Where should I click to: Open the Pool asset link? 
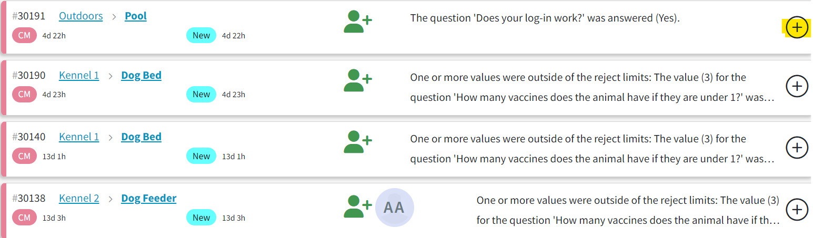click(136, 16)
